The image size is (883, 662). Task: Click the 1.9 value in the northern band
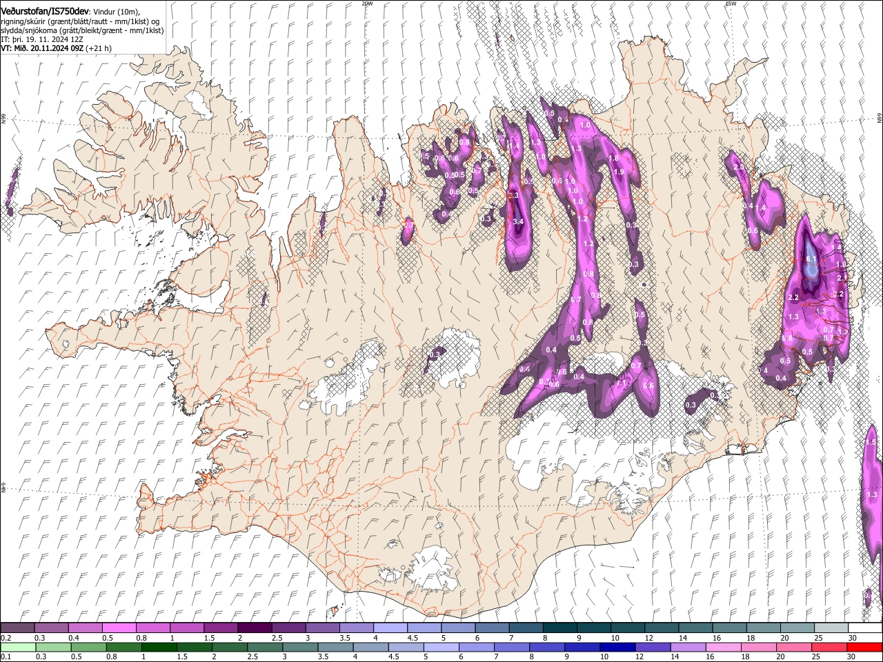tap(619, 172)
